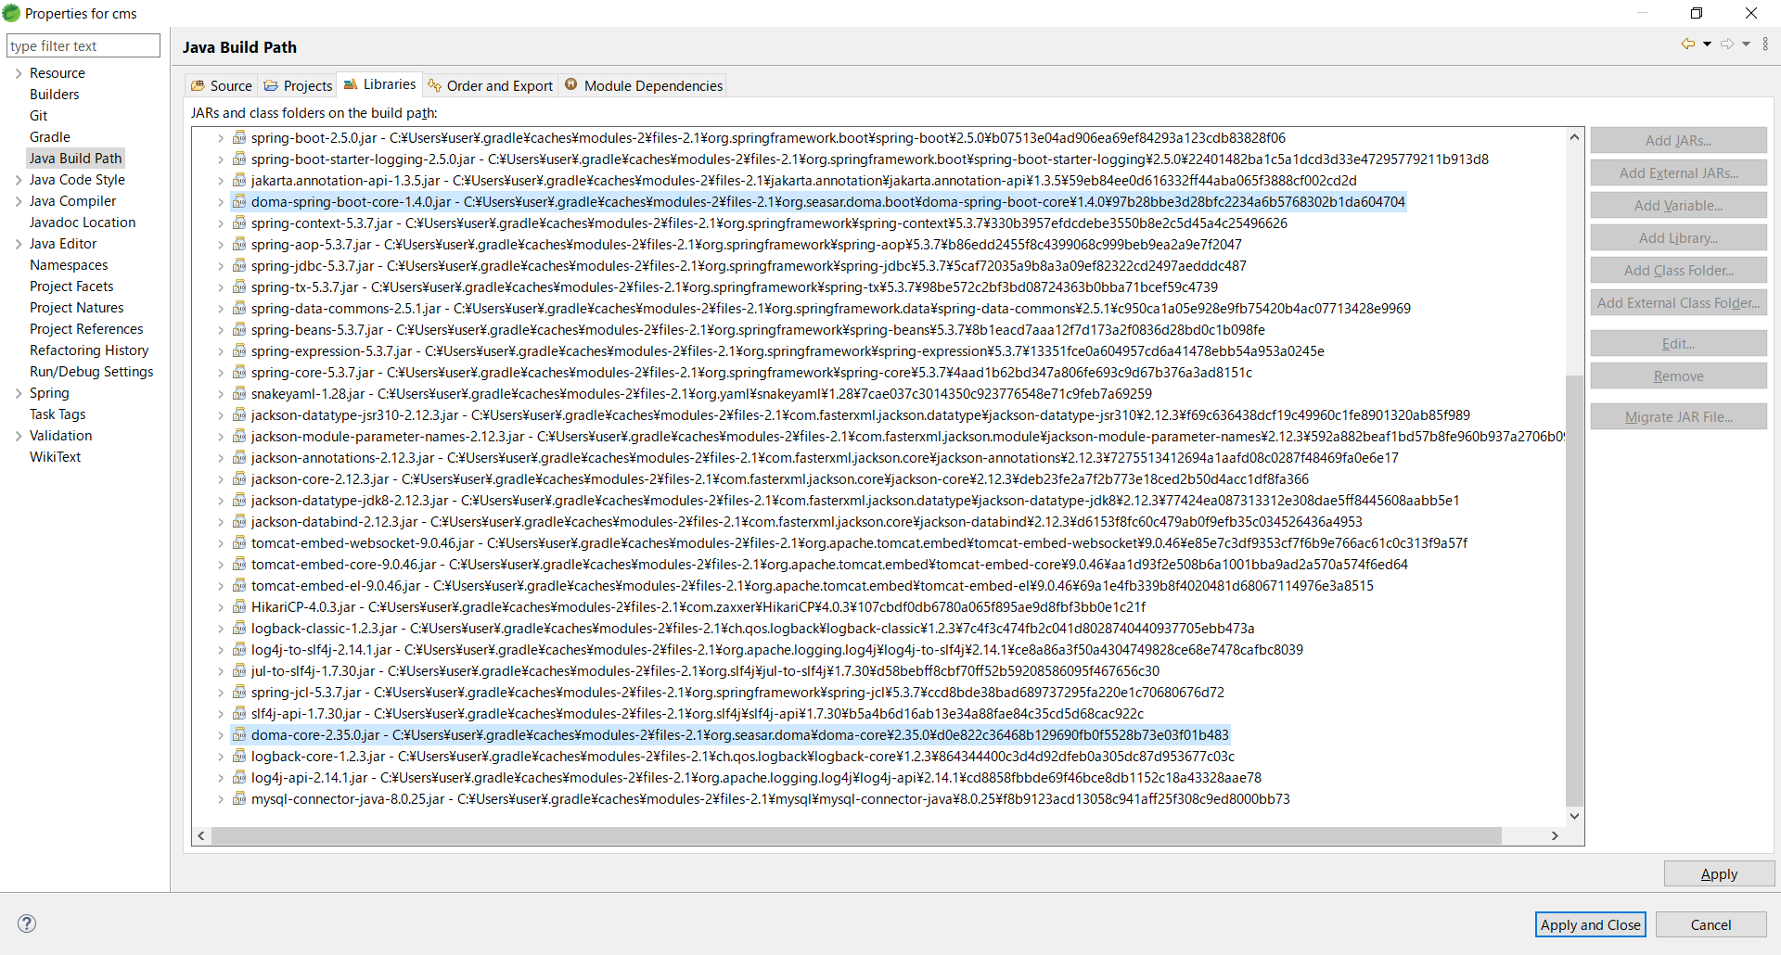The height and width of the screenshot is (955, 1781).
Task: Click the jar icon of spring-boot-2.5.0.jar
Action: coord(239,137)
